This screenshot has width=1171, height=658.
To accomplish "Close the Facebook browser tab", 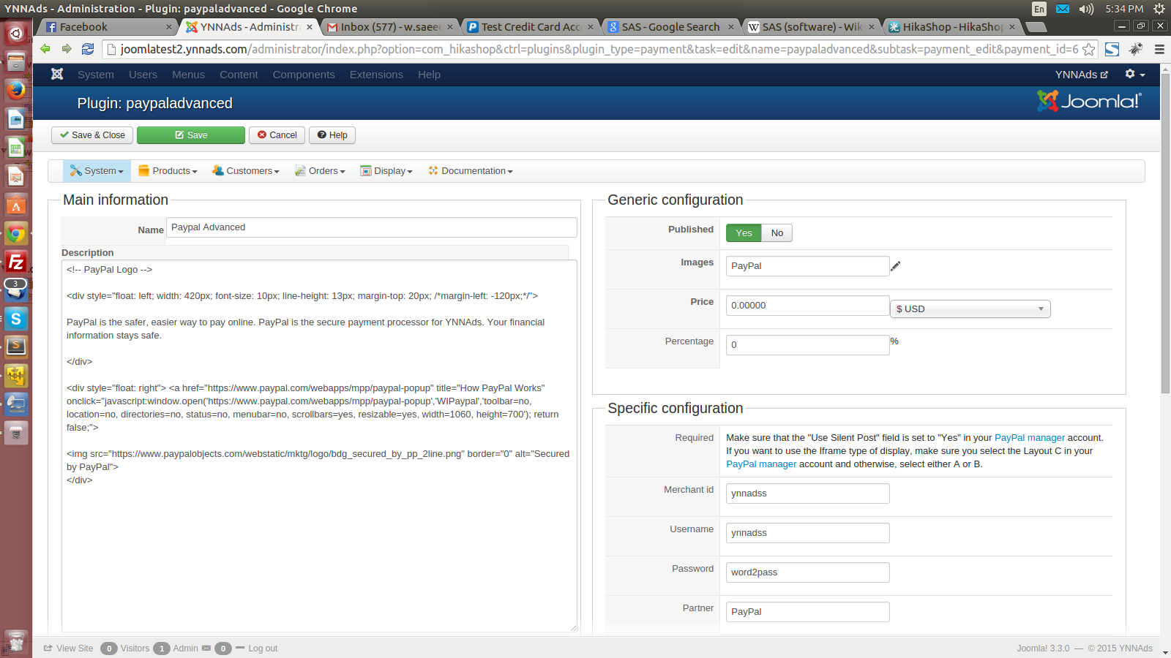I will (x=169, y=27).
